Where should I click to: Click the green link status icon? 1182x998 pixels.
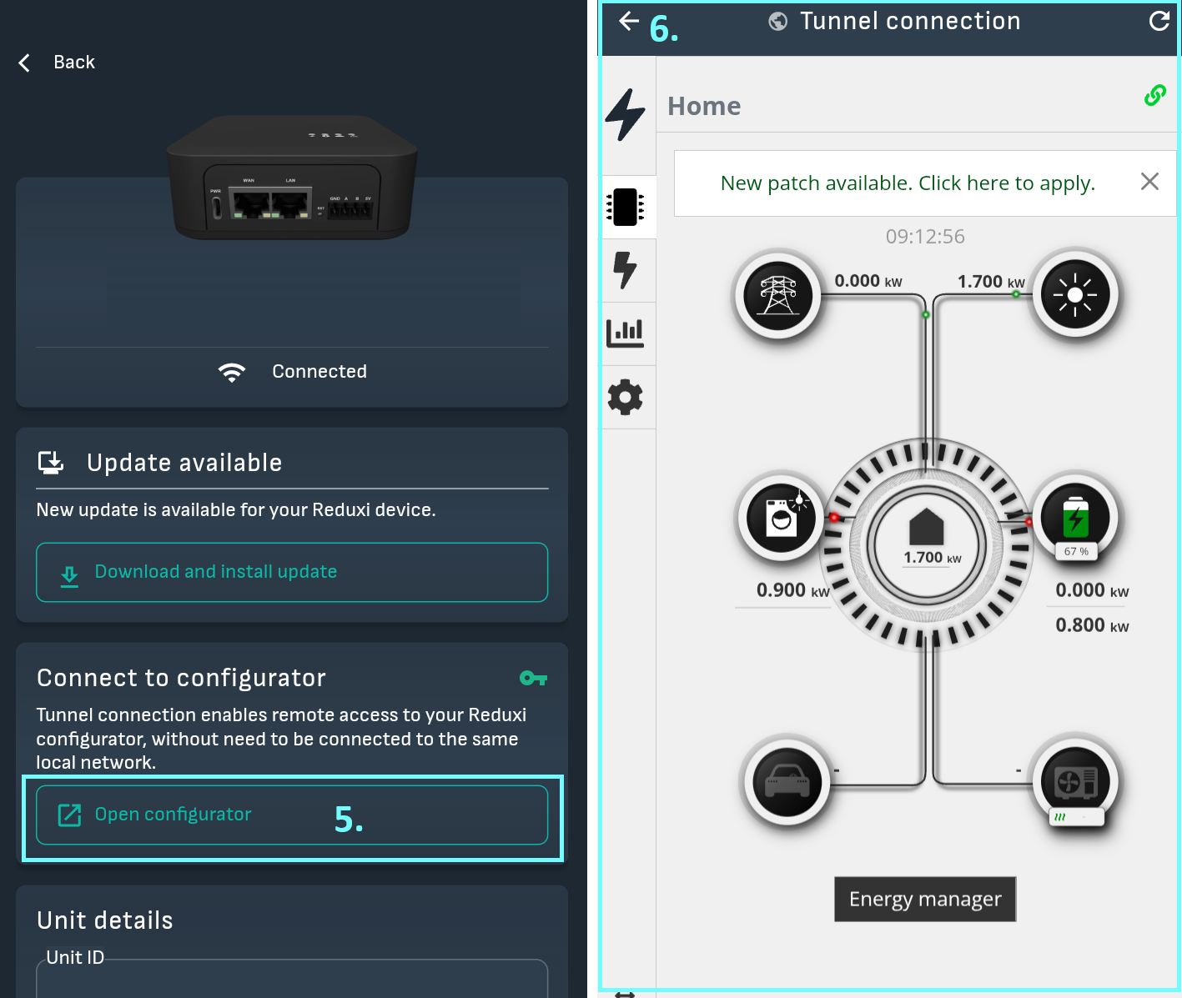click(x=1155, y=96)
